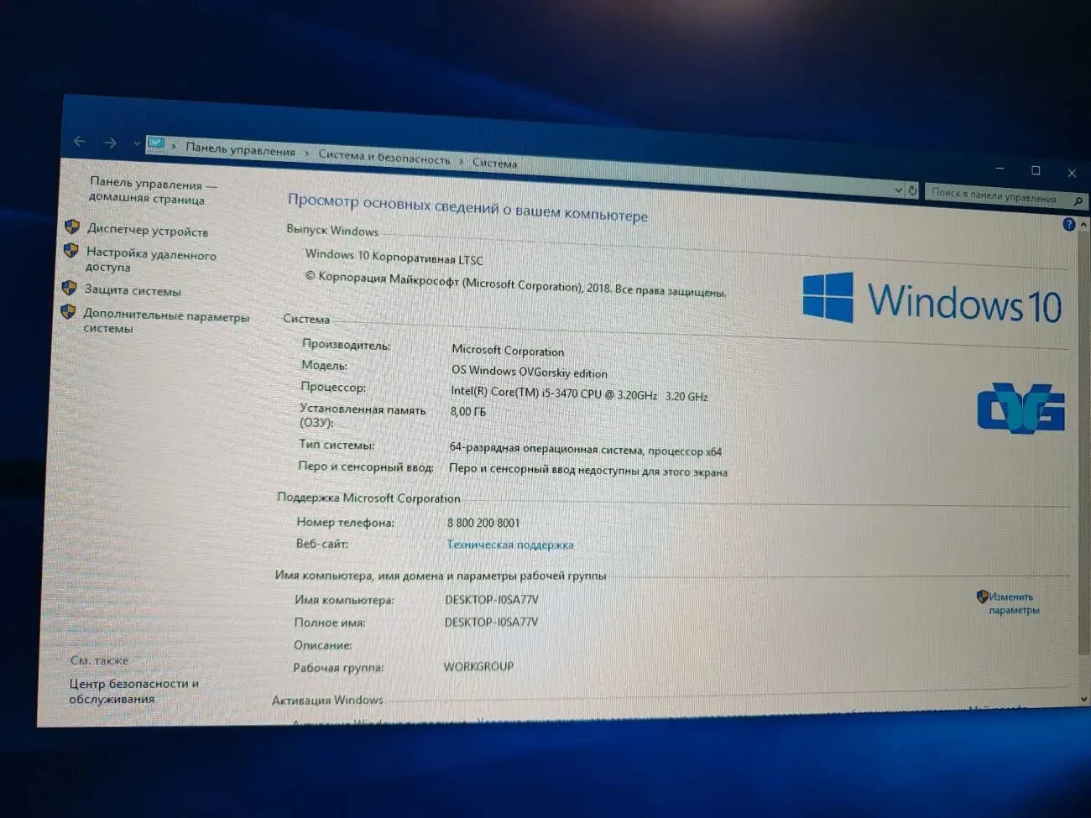The width and height of the screenshot is (1091, 818).
Task: Open help via blue question mark icon
Action: pos(1068,224)
